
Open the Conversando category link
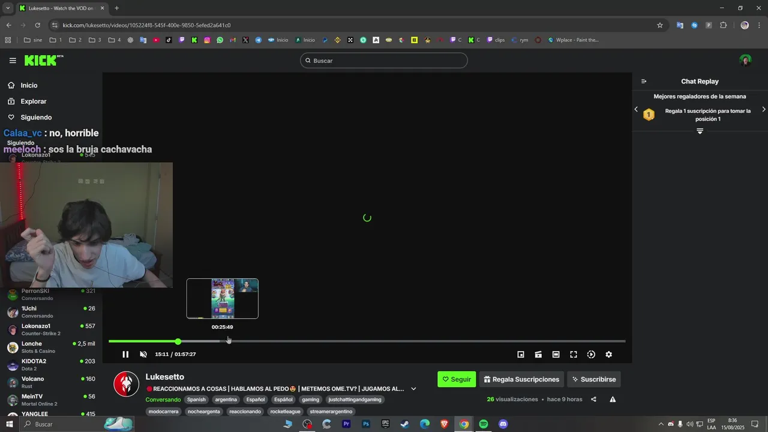pos(163,400)
